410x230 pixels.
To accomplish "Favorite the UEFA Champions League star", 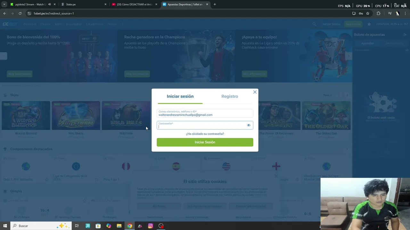I will (x=96, y=180).
